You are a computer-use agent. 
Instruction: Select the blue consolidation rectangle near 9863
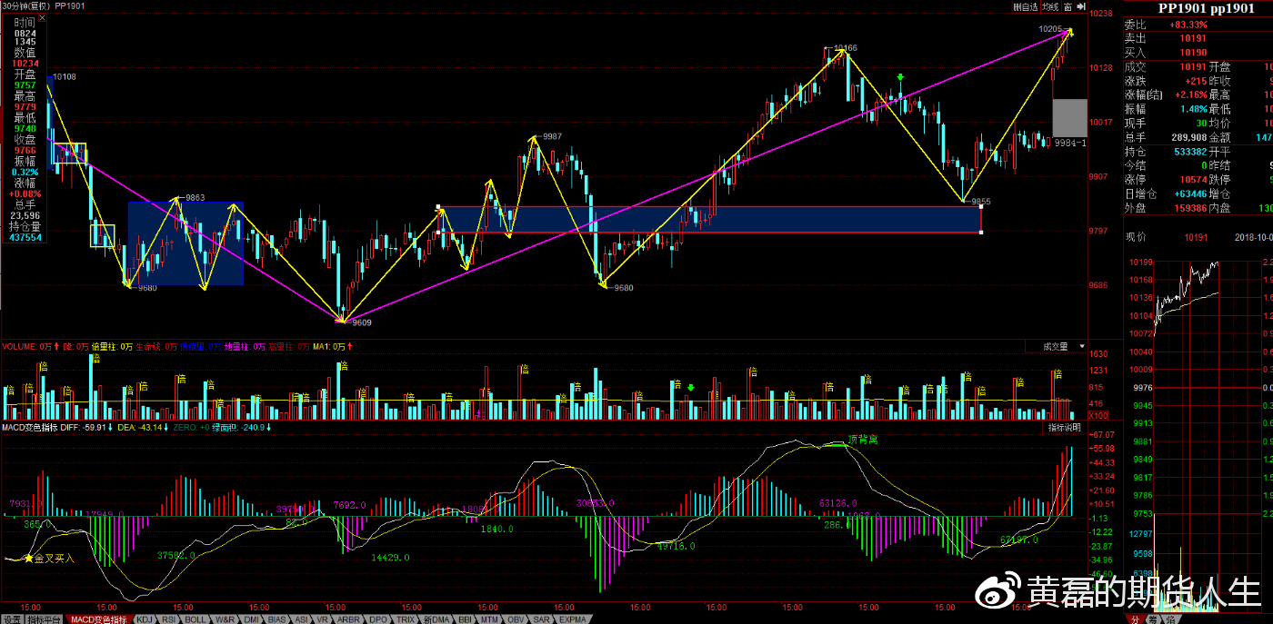(185, 243)
